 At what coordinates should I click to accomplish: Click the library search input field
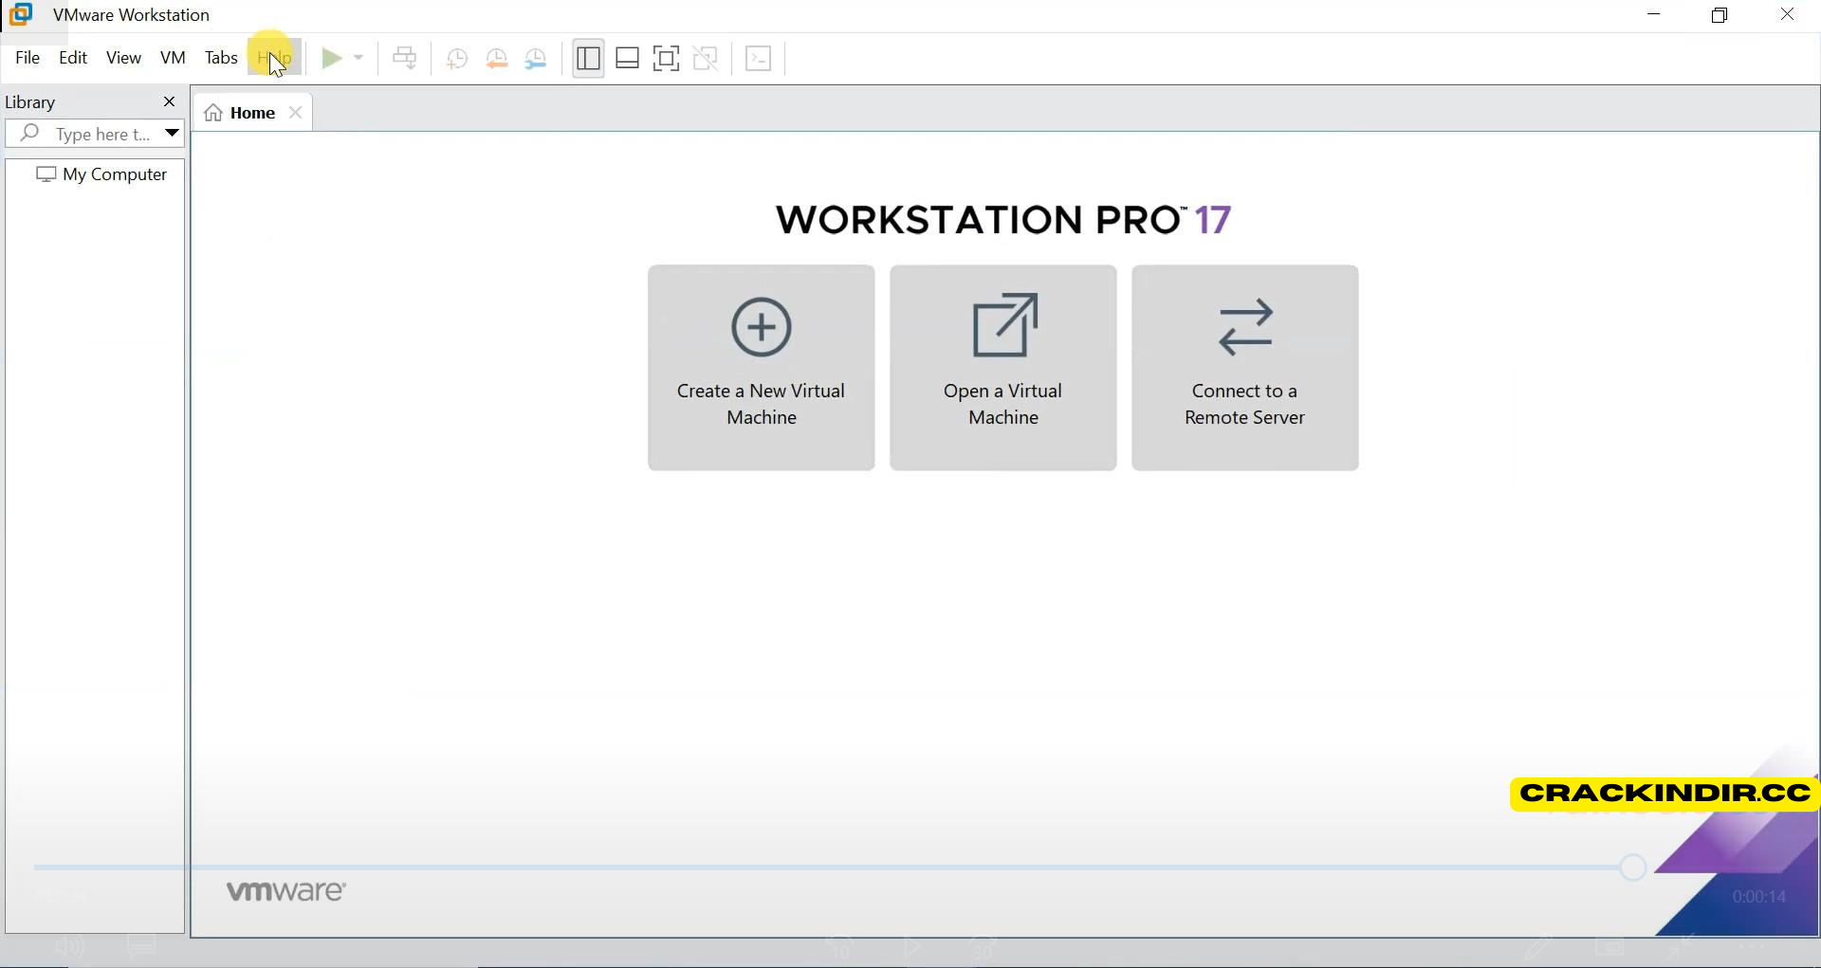pos(102,134)
